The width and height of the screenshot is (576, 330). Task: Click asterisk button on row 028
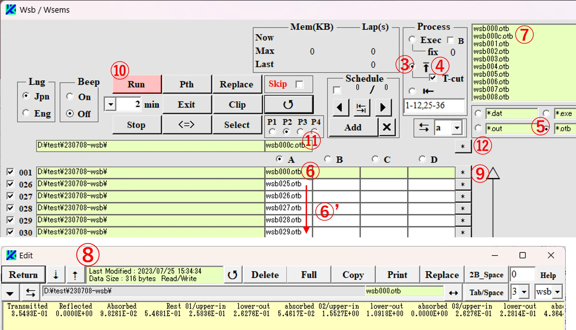[x=463, y=209]
